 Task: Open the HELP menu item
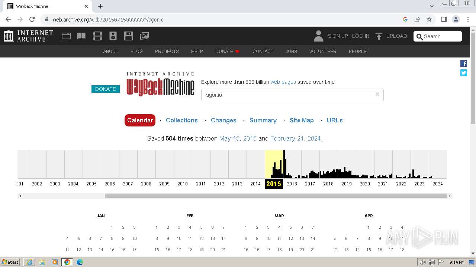197,51
